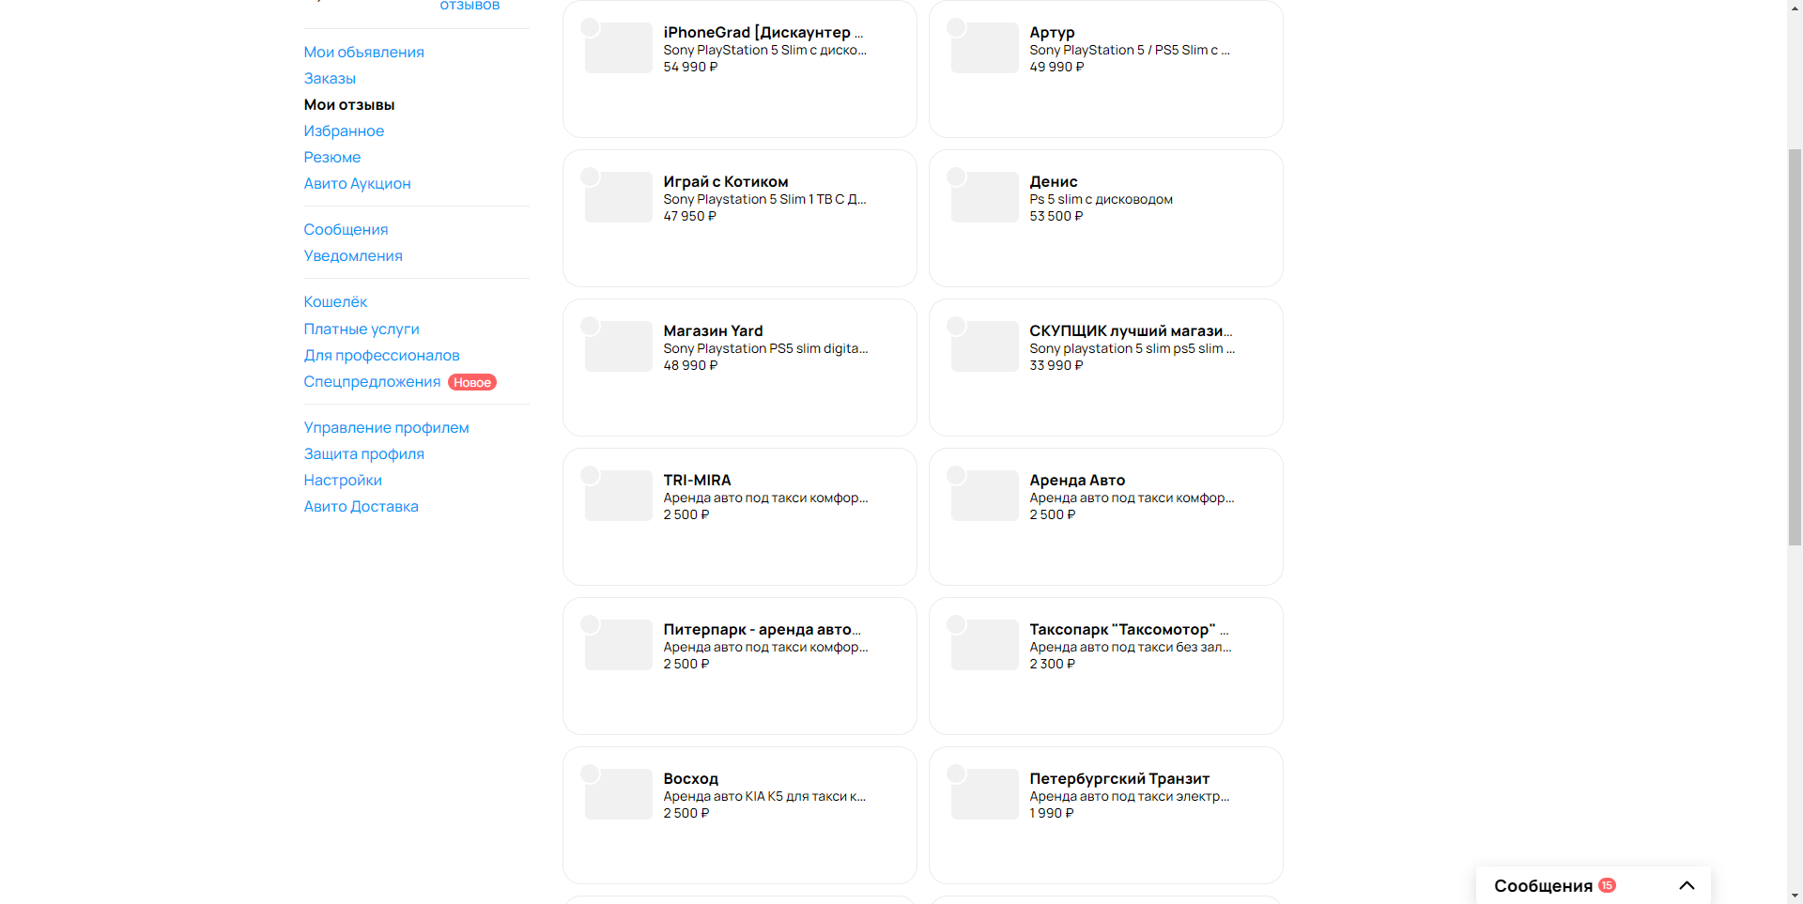Open listing Аренда авто под такси без зал...
The width and height of the screenshot is (1803, 904).
click(x=1131, y=648)
